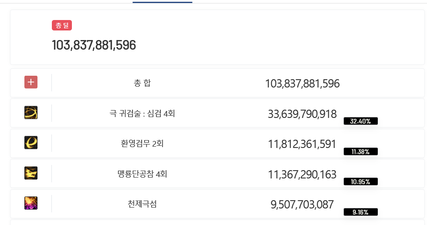The width and height of the screenshot is (427, 225).
Task: Select damage value 33,639,790,918
Action: point(302,114)
